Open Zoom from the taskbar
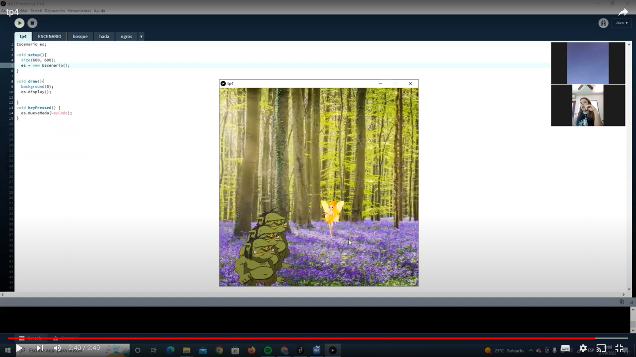This screenshot has height=357, width=636. 317,350
